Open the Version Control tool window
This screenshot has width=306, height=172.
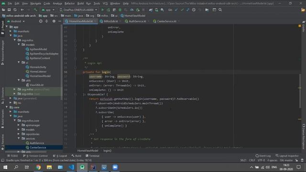pyautogui.click(x=35, y=156)
